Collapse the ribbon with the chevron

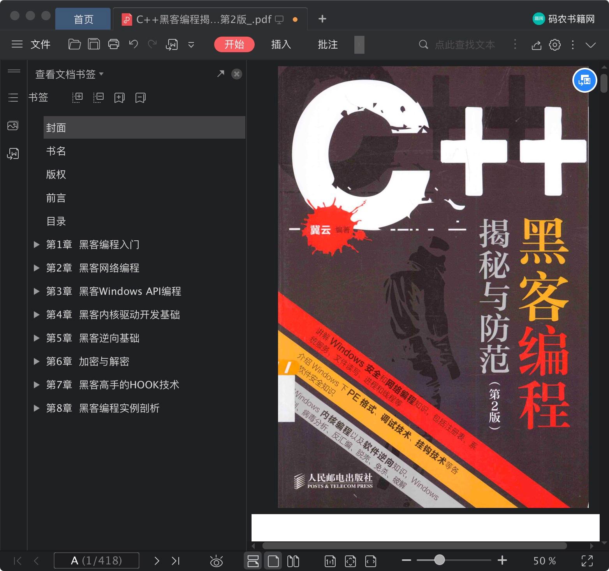pos(591,45)
